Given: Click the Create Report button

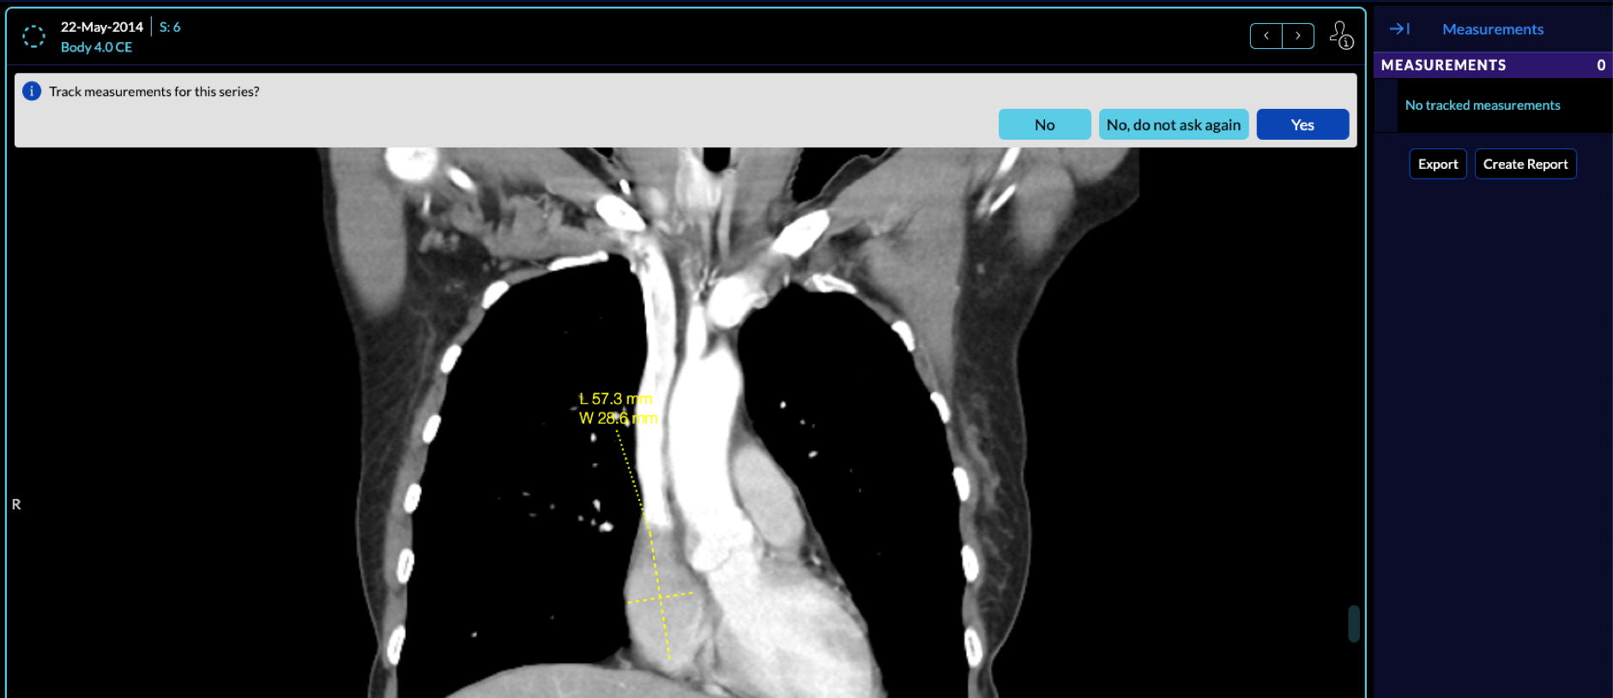Looking at the screenshot, I should [x=1525, y=165].
